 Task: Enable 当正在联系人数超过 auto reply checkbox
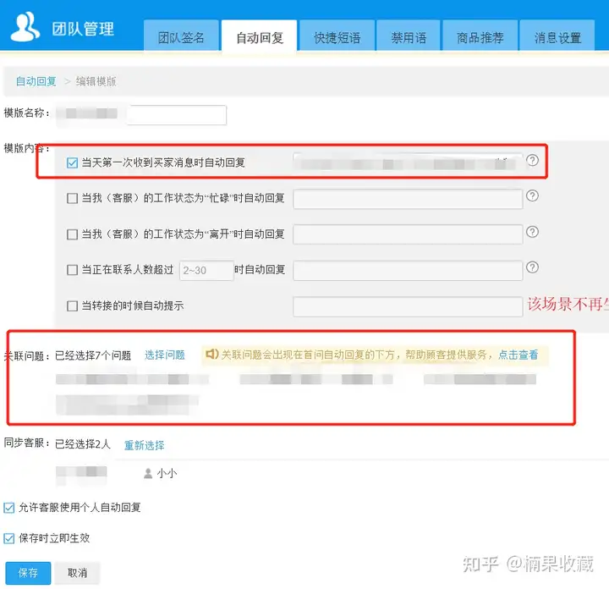click(72, 270)
